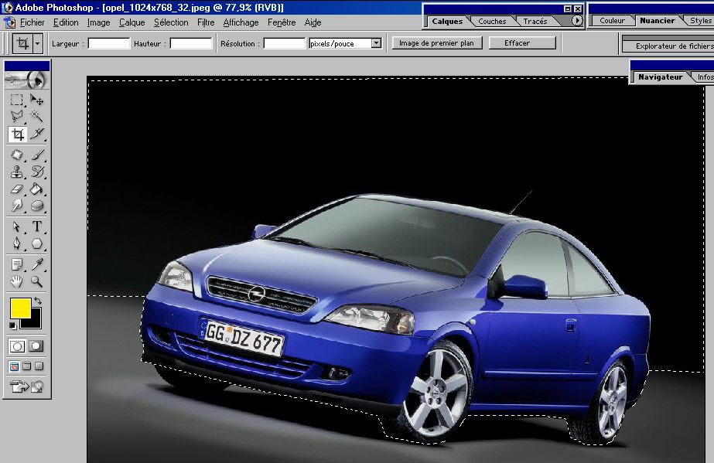Select the Move tool
Screen dimensions: 714x463
click(37, 100)
